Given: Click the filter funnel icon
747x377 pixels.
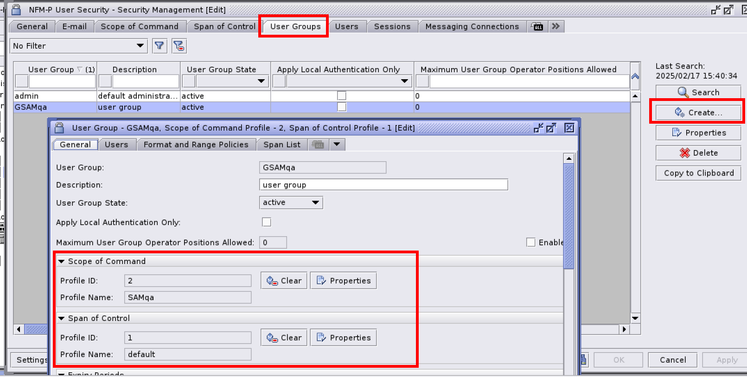Looking at the screenshot, I should tap(160, 46).
